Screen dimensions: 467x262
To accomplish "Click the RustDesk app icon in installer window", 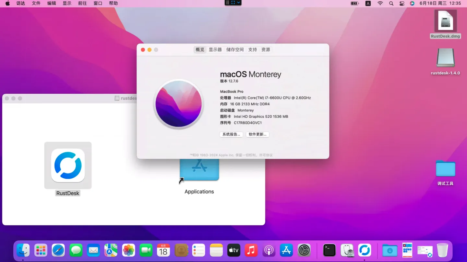I will 68,165.
